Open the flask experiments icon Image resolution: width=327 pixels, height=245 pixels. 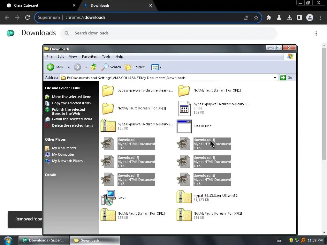coord(279,18)
